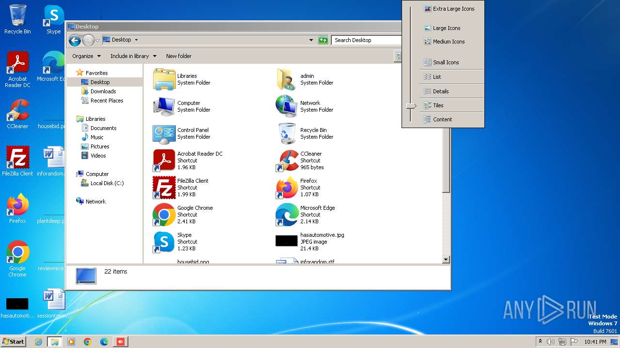620x348 pixels.
Task: Click the green Refresh button
Action: coord(323,40)
